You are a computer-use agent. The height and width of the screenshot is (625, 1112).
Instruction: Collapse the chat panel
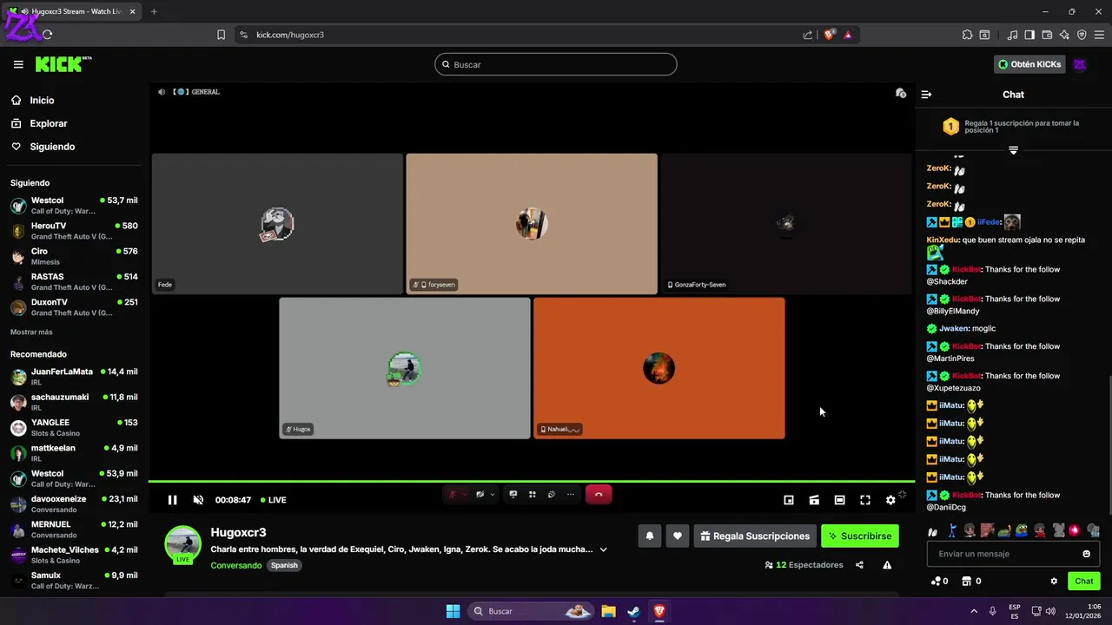click(926, 95)
